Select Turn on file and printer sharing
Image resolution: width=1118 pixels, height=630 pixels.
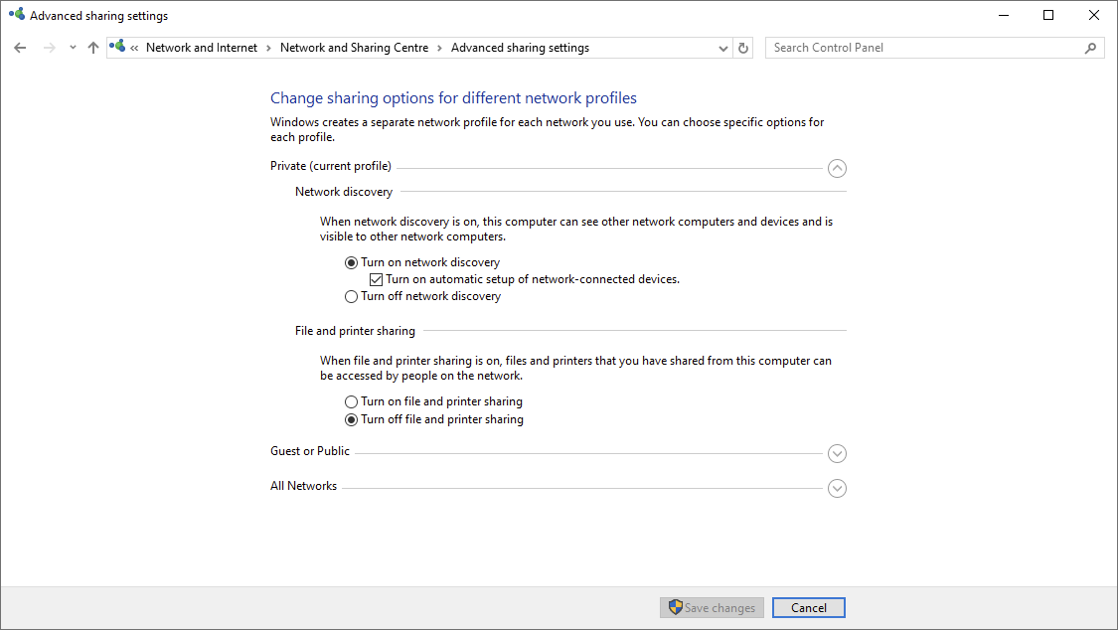pos(351,401)
